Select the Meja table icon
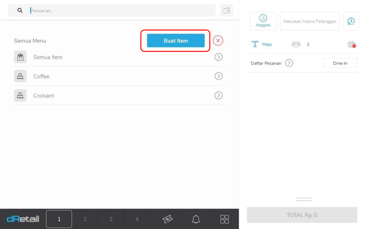 [255, 44]
